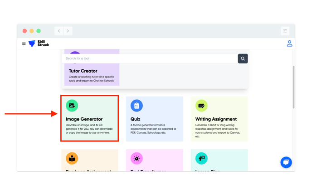Open the chat bubble support widget
Image resolution: width=312 pixels, height=195 pixels.
click(286, 162)
